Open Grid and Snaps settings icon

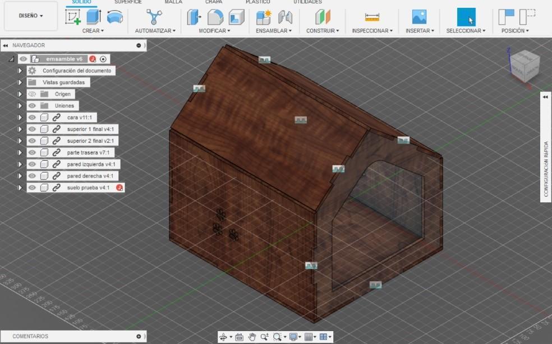(309, 337)
